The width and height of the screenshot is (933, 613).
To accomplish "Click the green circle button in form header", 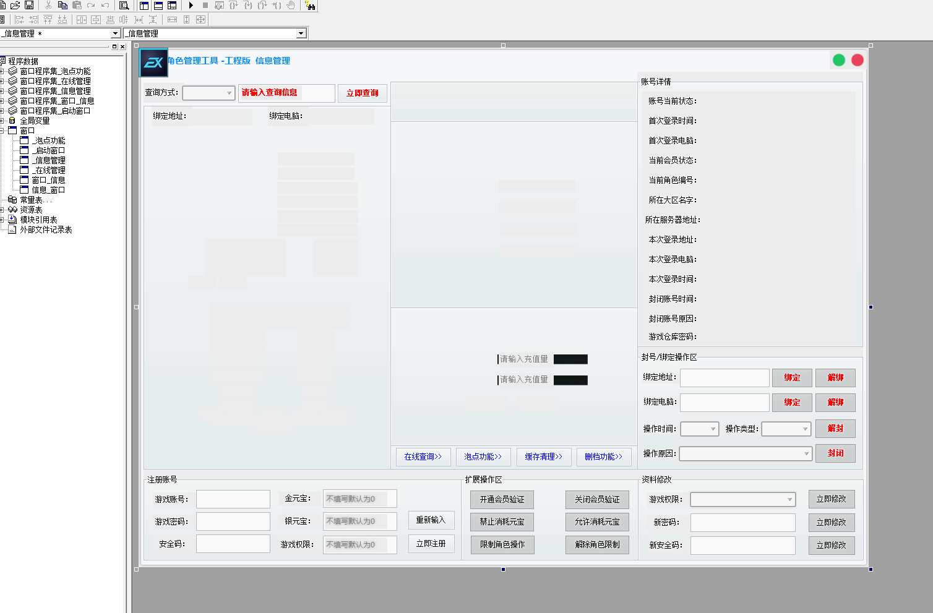I will click(x=839, y=60).
